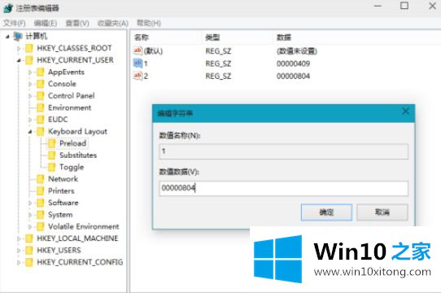The width and height of the screenshot is (441, 293).
Task: Click the System folder icon
Action: pos(41,215)
